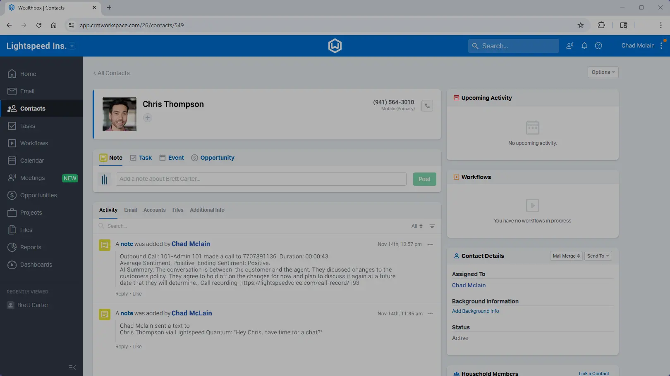Open more options for 12:57 pm note
Image resolution: width=670 pixels, height=376 pixels.
[430, 244]
